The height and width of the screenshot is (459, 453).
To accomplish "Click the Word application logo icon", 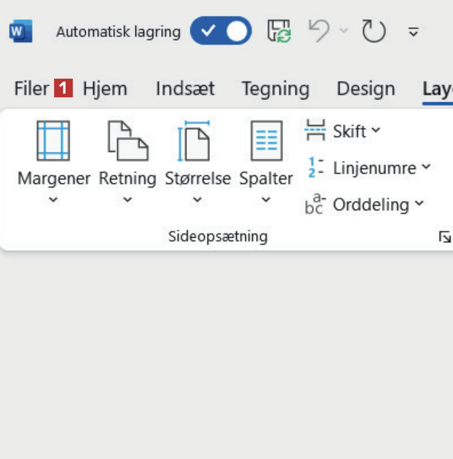I will tap(20, 32).
